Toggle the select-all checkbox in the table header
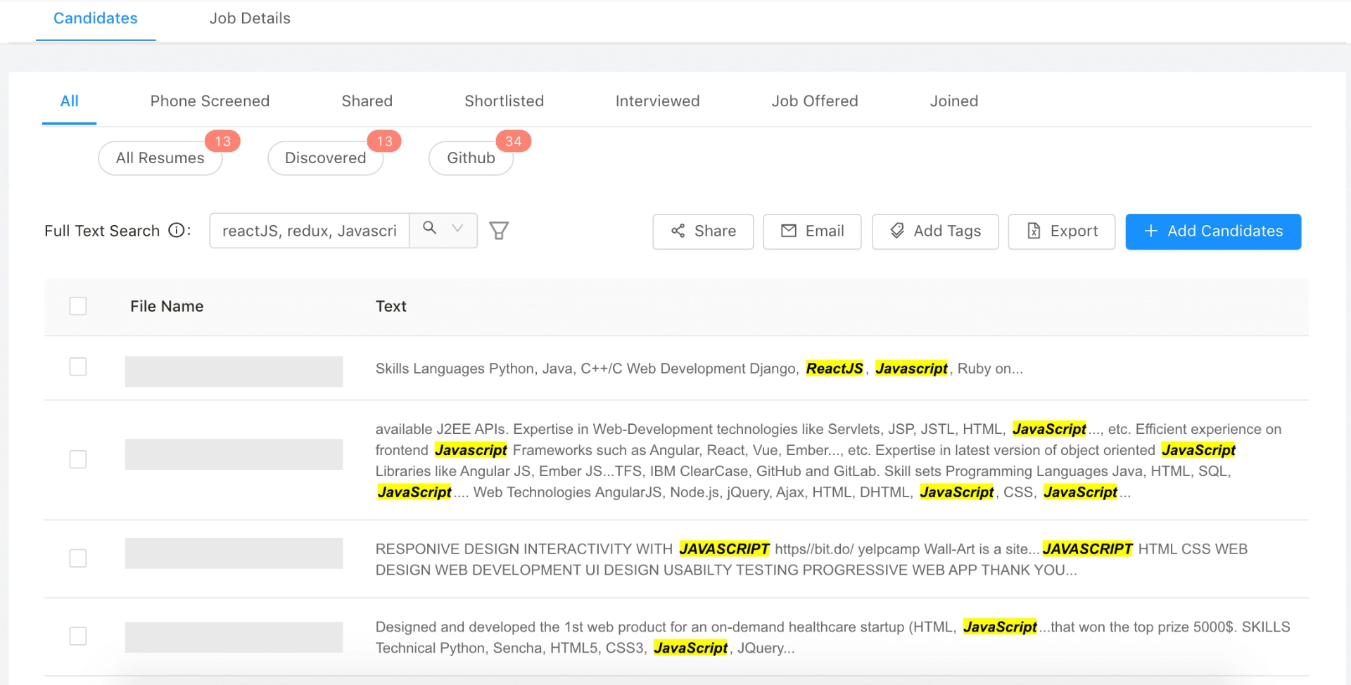Screen dimensions: 1351x685 tap(78, 306)
